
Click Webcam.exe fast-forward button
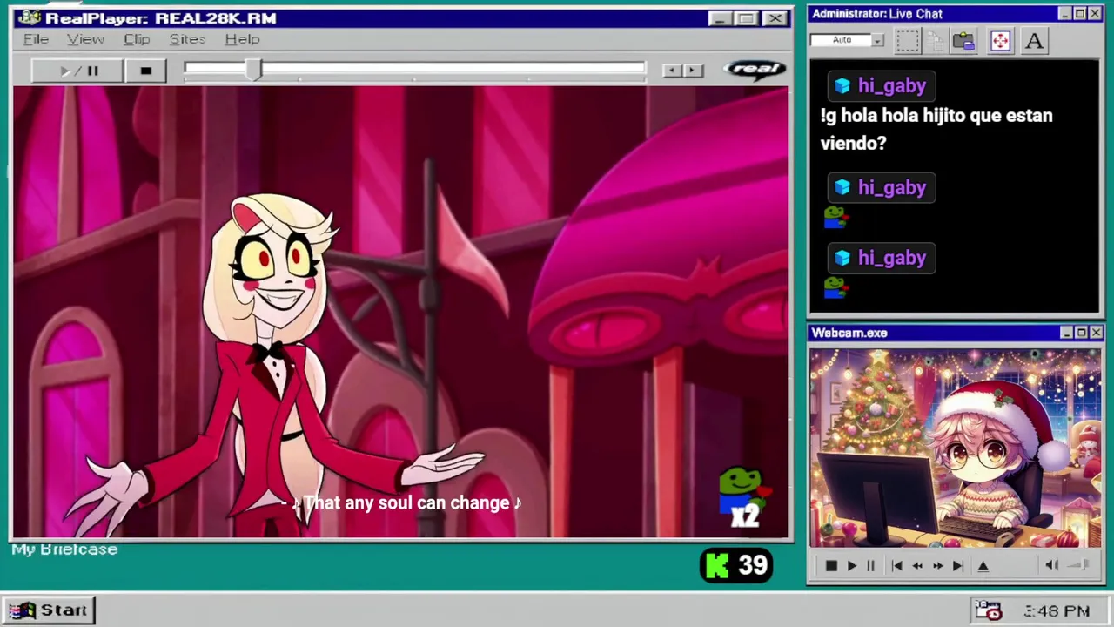(x=937, y=566)
